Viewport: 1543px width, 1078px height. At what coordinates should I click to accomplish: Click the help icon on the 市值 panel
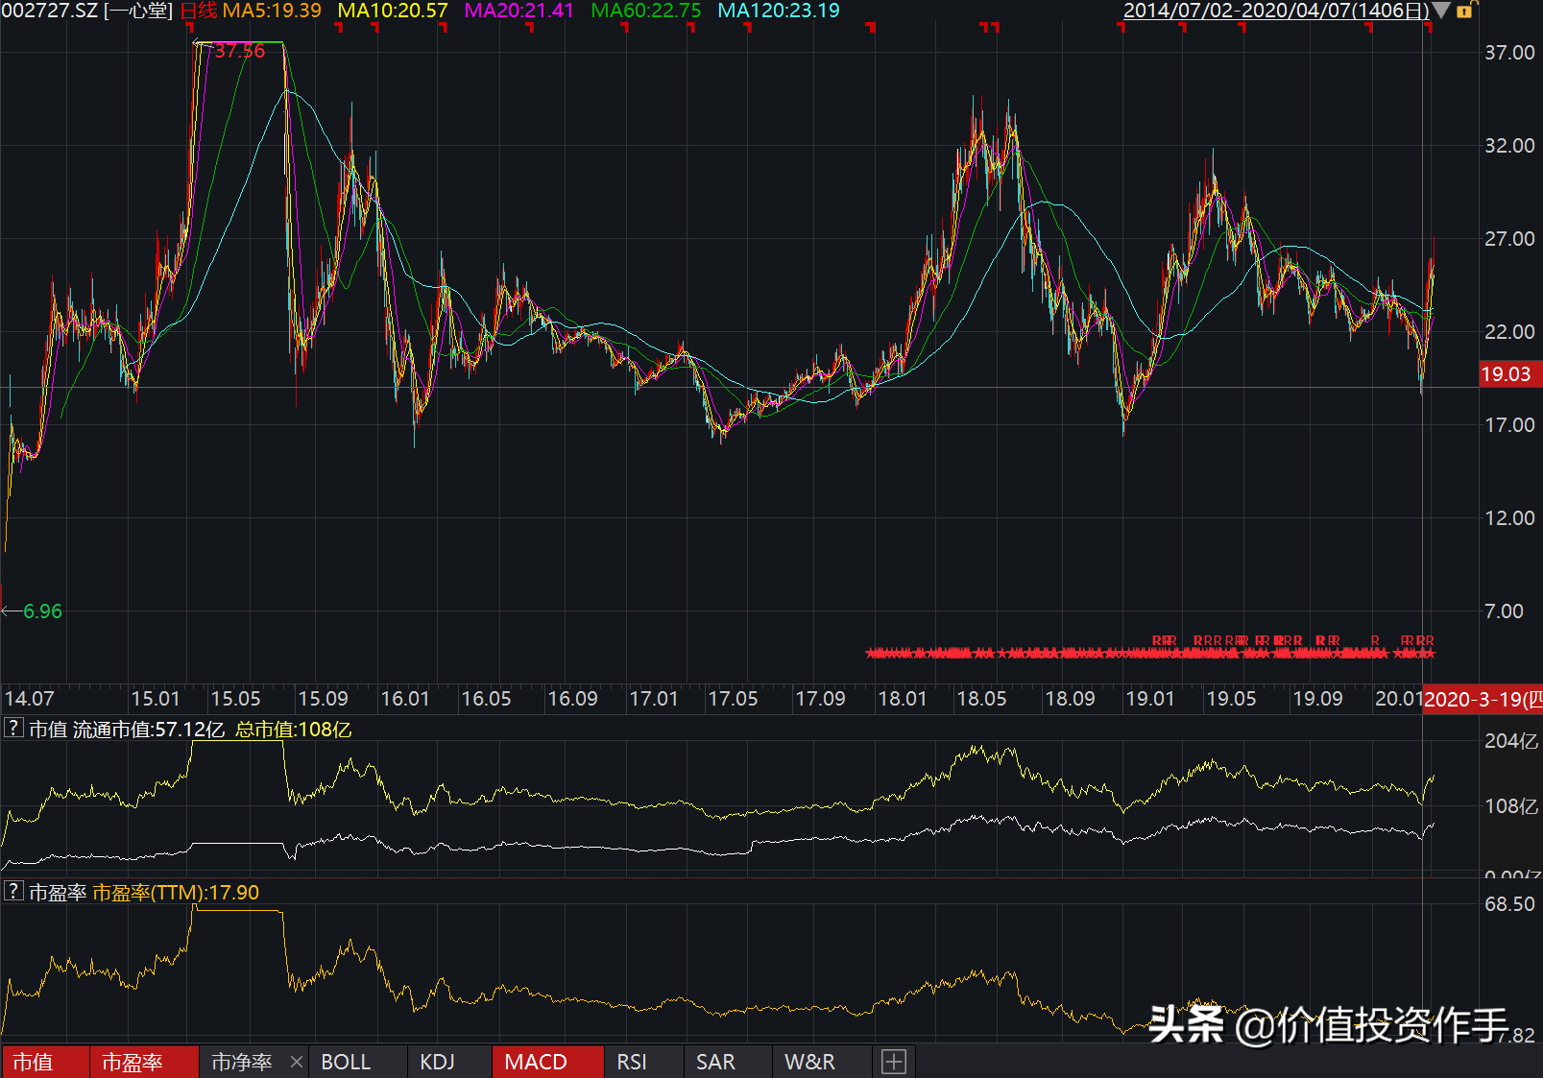point(12,729)
